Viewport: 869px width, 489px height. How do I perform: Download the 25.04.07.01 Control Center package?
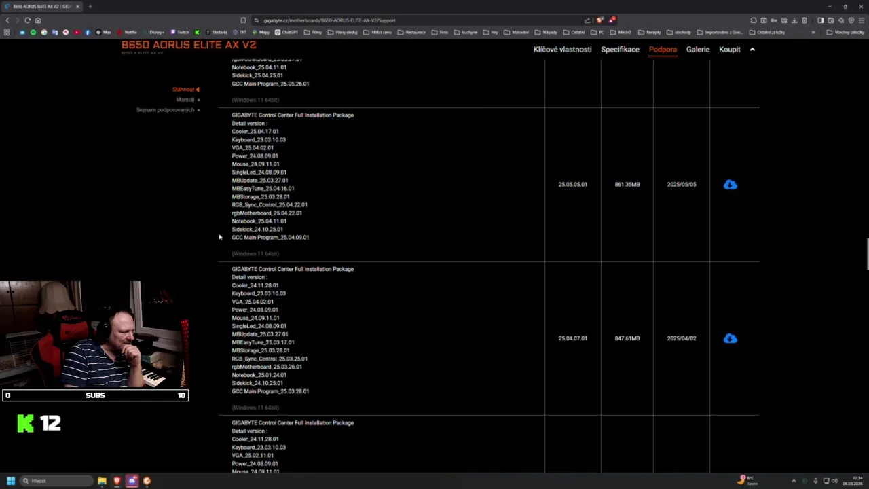pyautogui.click(x=730, y=338)
